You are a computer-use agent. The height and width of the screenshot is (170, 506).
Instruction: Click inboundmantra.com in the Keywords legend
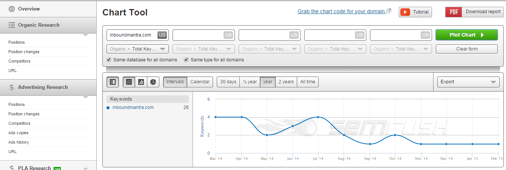(x=133, y=107)
